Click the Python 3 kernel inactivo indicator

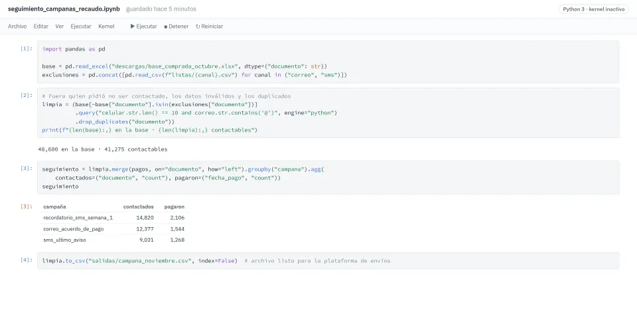593,9
